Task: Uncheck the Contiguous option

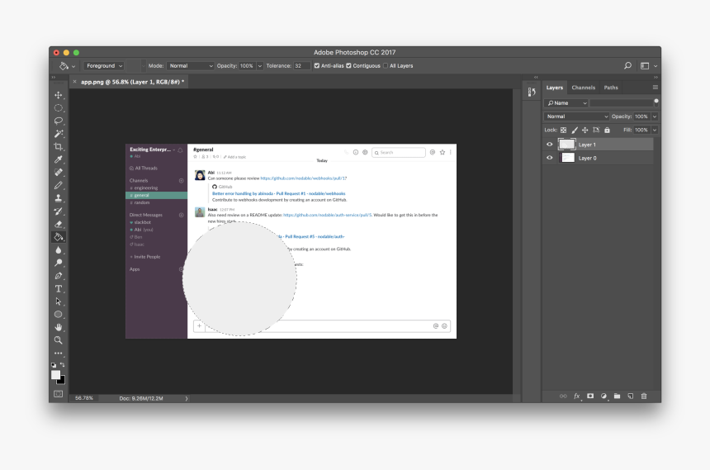Action: [x=349, y=66]
